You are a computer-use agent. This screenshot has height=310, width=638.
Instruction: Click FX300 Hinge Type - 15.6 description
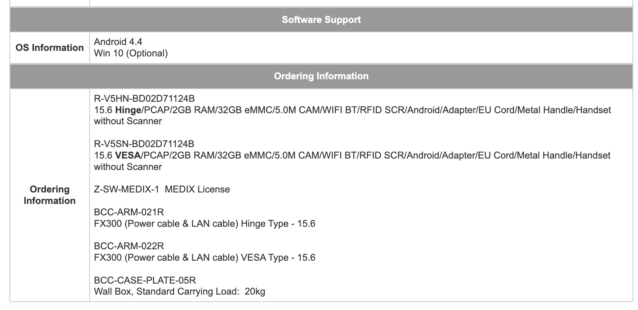coord(205,224)
